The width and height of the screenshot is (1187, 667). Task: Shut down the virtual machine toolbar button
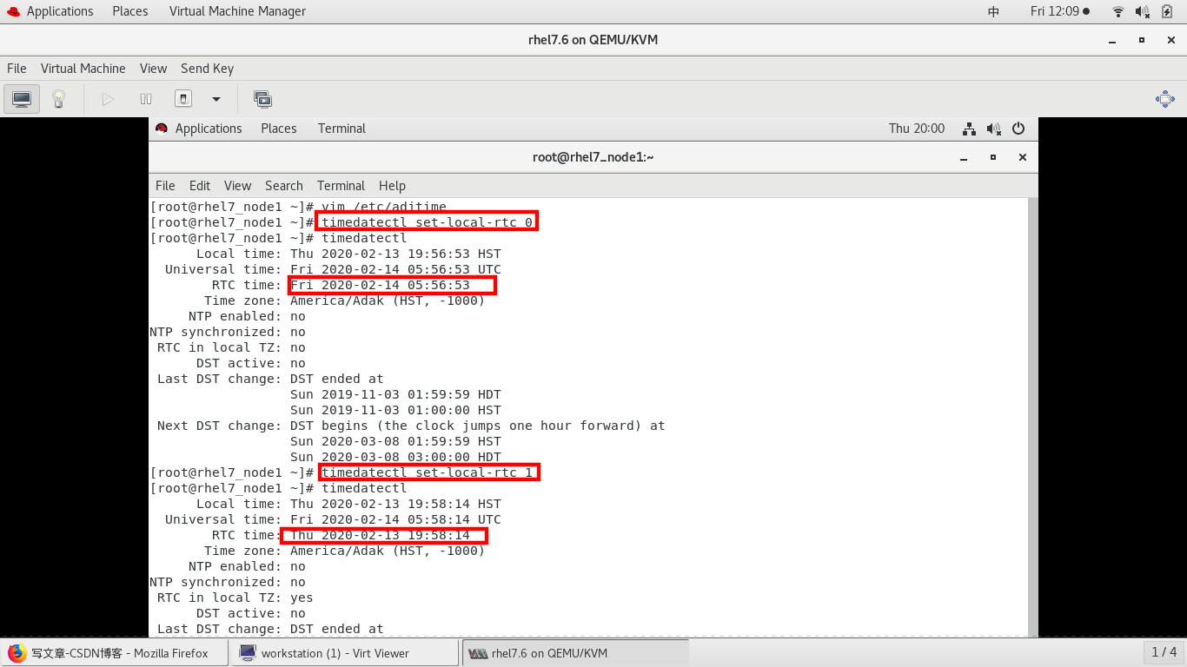pyautogui.click(x=183, y=99)
